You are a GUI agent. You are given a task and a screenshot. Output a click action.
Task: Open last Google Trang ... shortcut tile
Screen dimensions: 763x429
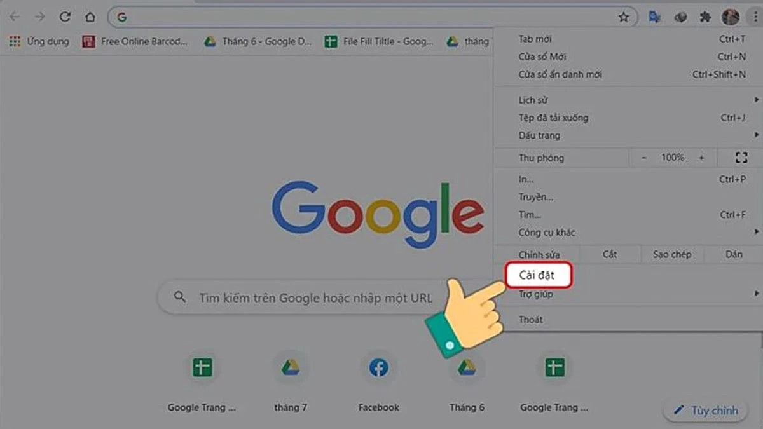click(x=554, y=381)
